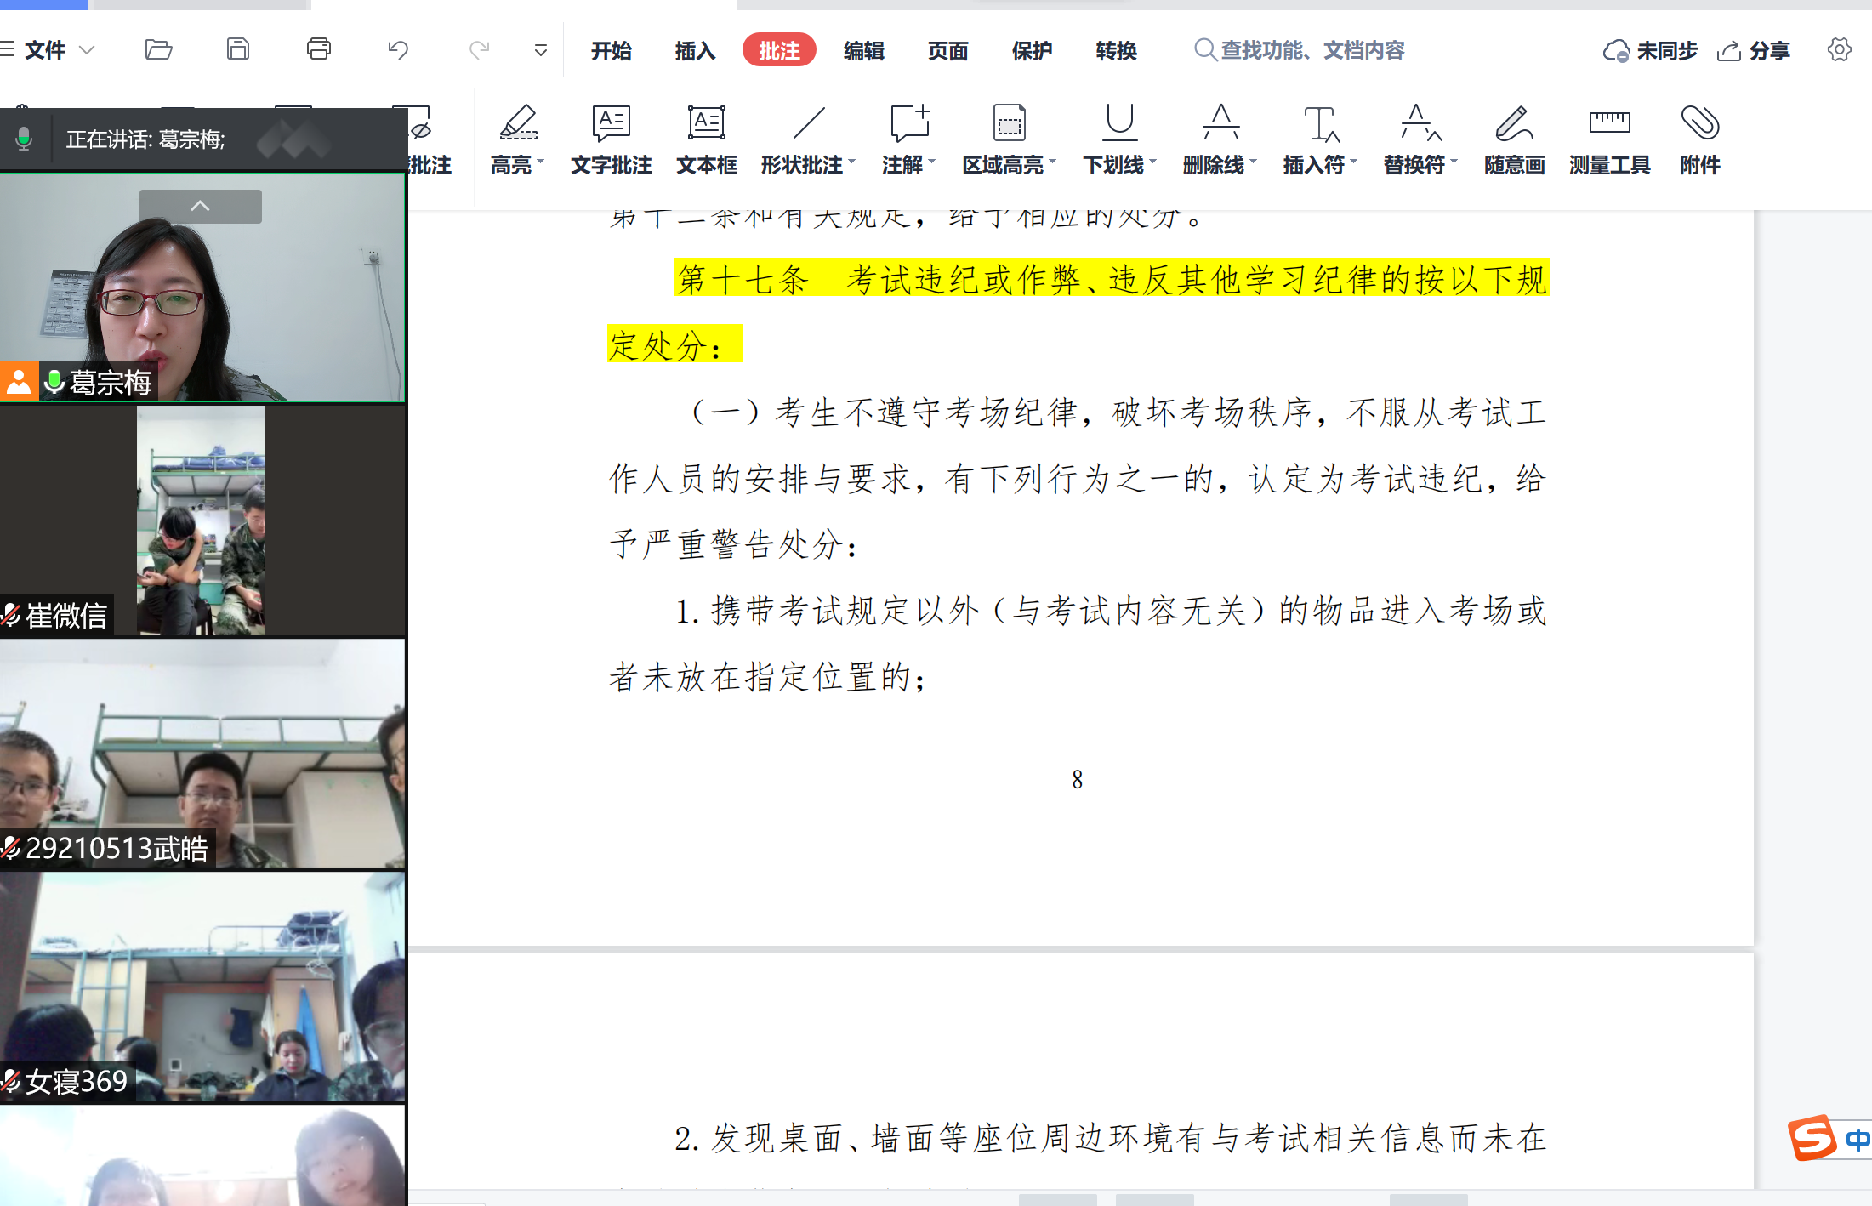This screenshot has width=1872, height=1206.
Task: Toggle Sogou input Chinese mode indicator
Action: (1858, 1140)
